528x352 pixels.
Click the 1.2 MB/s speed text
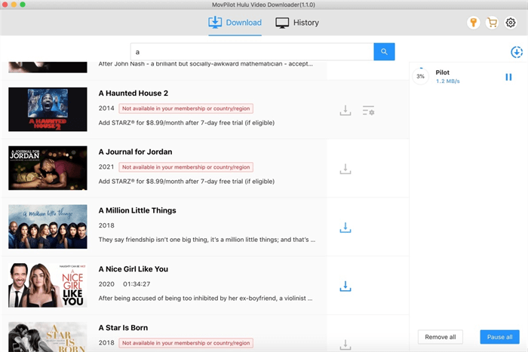(447, 81)
